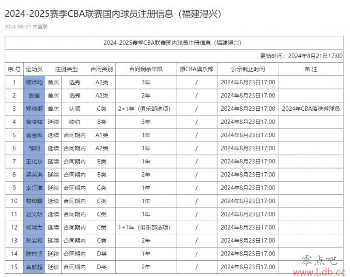The width and height of the screenshot is (350, 277).
Task: Click player name 黄毅超
Action: [x=34, y=267]
